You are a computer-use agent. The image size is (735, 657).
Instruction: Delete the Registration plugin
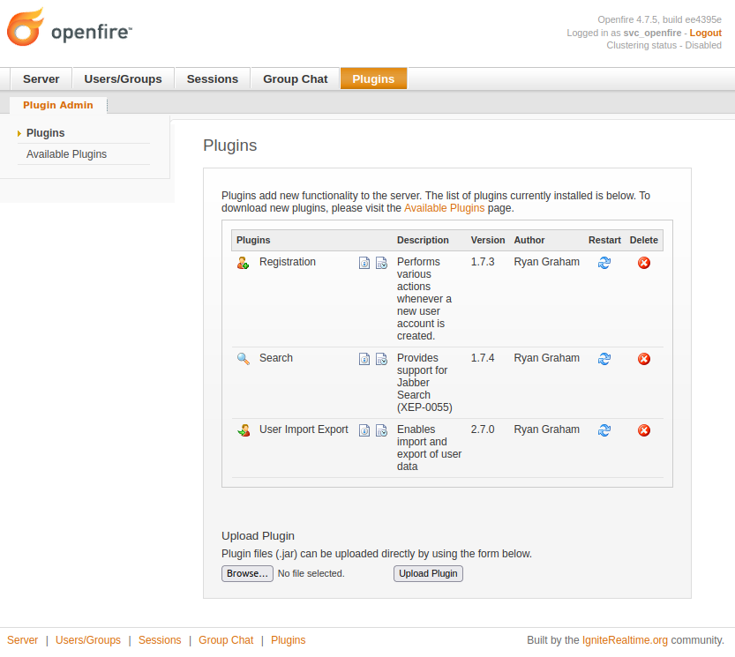coord(644,263)
